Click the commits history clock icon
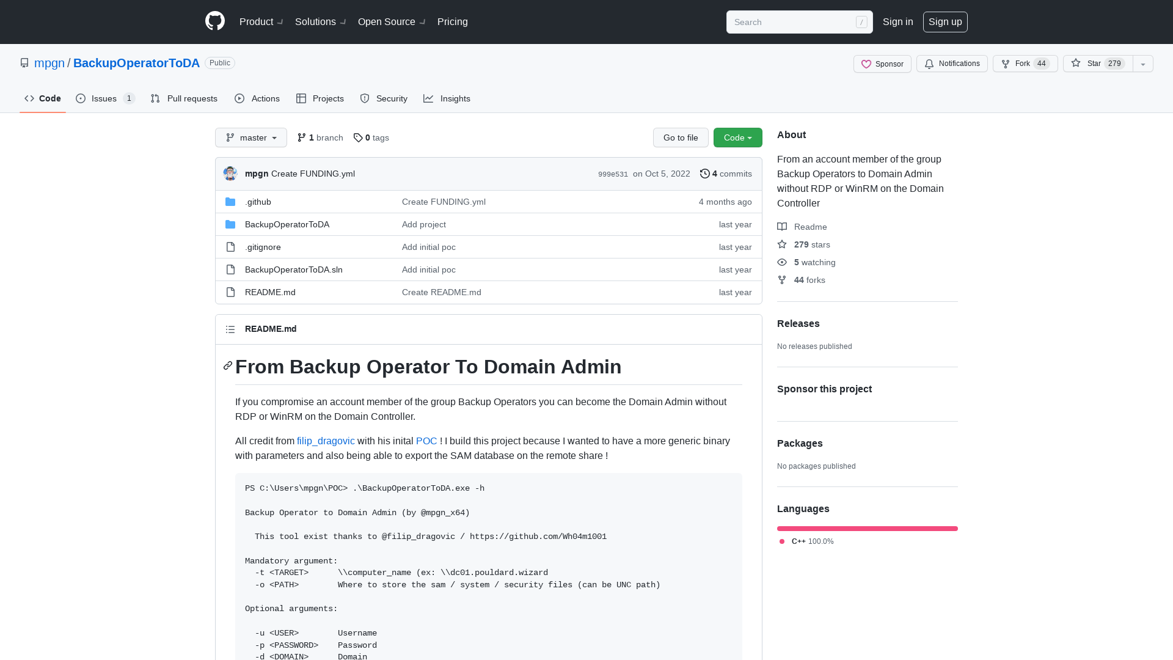This screenshot has width=1173, height=660. pos(705,174)
